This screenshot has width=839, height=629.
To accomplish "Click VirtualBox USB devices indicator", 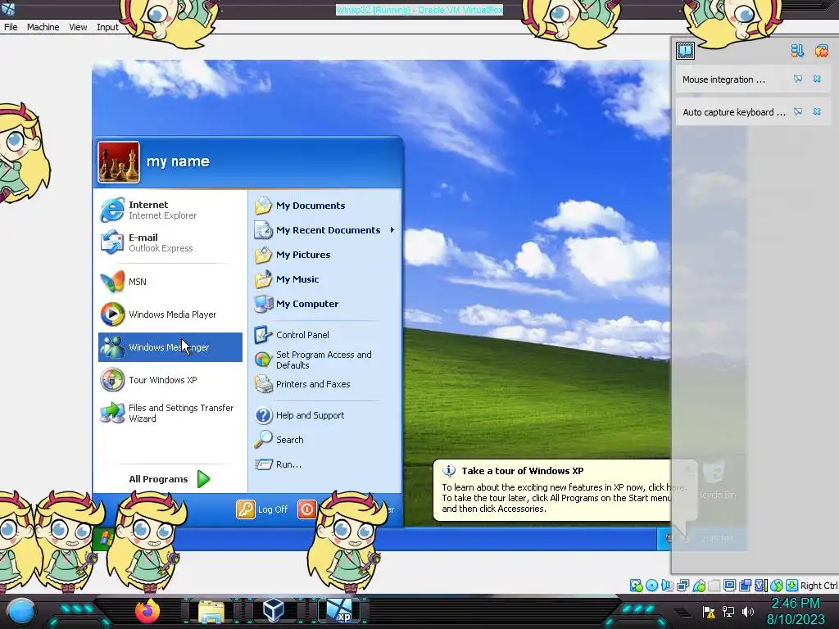I will coord(699,586).
